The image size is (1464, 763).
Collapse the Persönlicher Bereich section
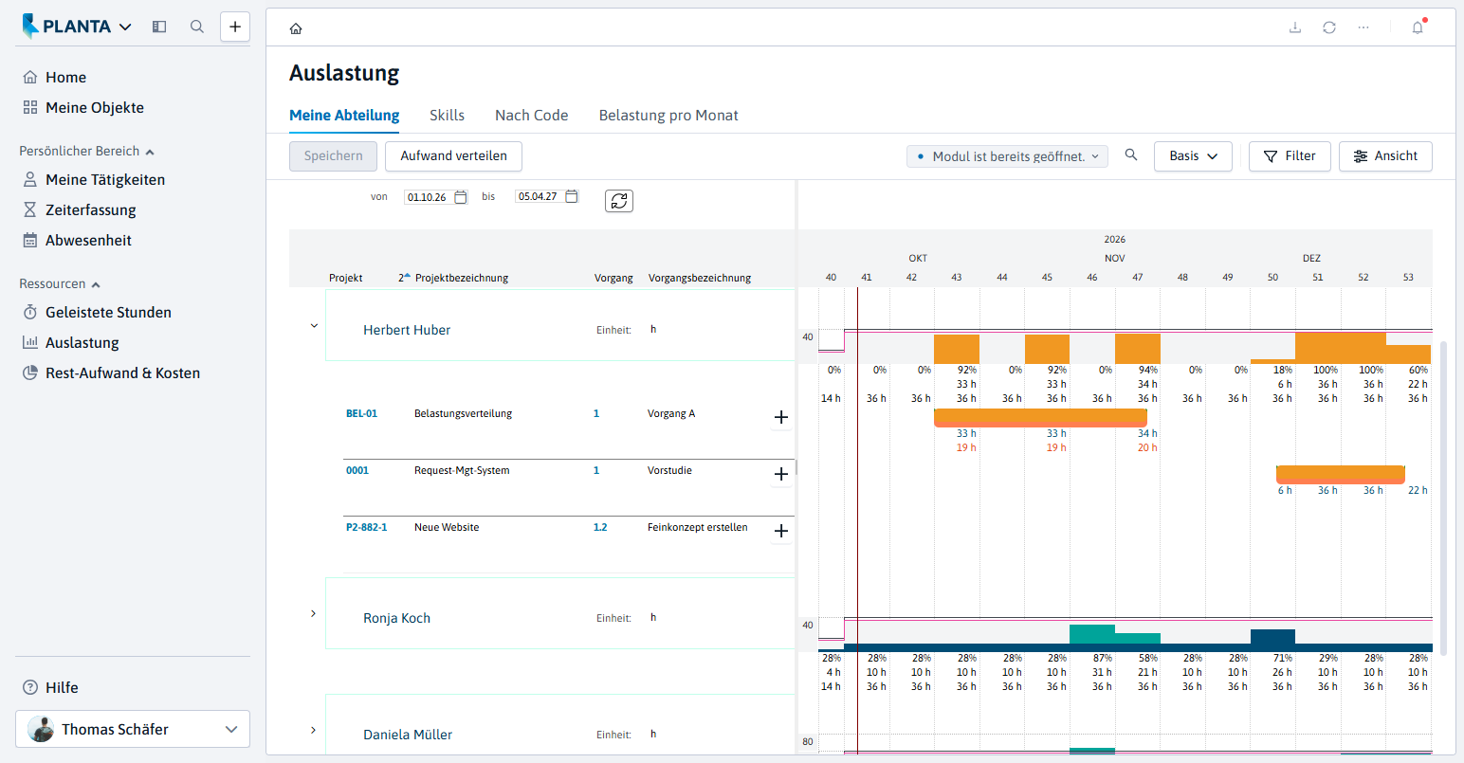click(87, 151)
